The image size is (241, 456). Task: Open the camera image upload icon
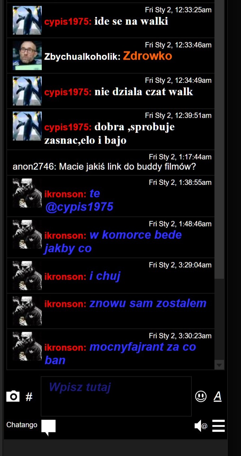[13, 396]
